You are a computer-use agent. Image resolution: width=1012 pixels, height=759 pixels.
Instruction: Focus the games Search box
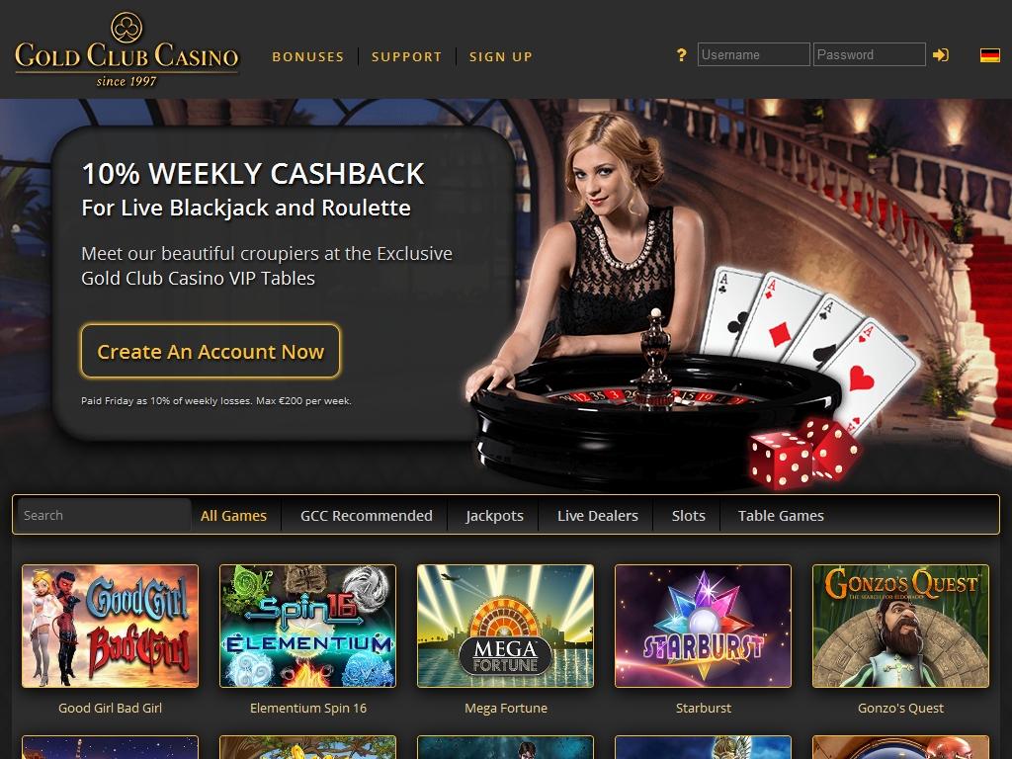(x=104, y=515)
